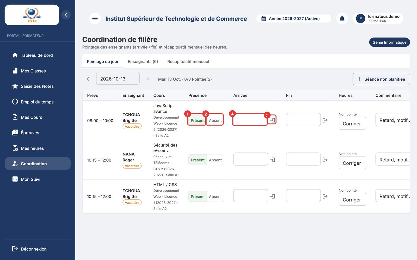Open Saisie des Notes
Image resolution: width=417 pixels, height=260 pixels.
tap(38, 86)
